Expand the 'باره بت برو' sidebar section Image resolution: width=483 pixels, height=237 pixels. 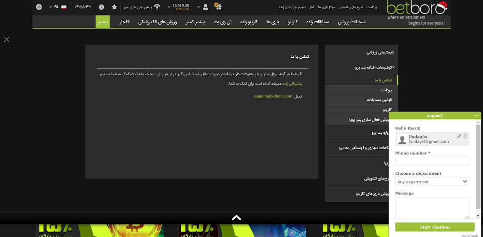pyautogui.click(x=357, y=133)
